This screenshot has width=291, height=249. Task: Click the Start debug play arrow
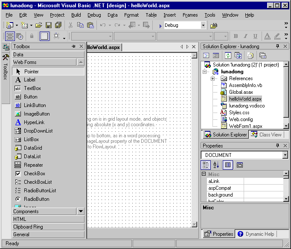[160, 26]
